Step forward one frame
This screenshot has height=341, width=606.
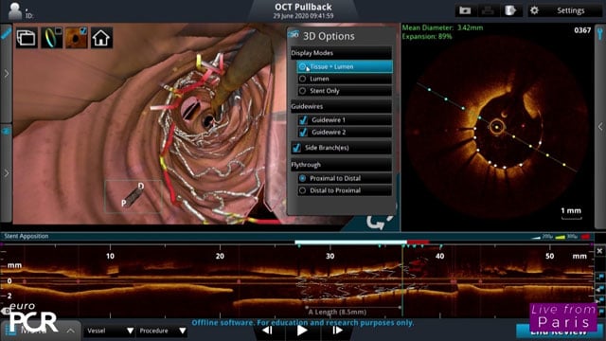tap(337, 331)
